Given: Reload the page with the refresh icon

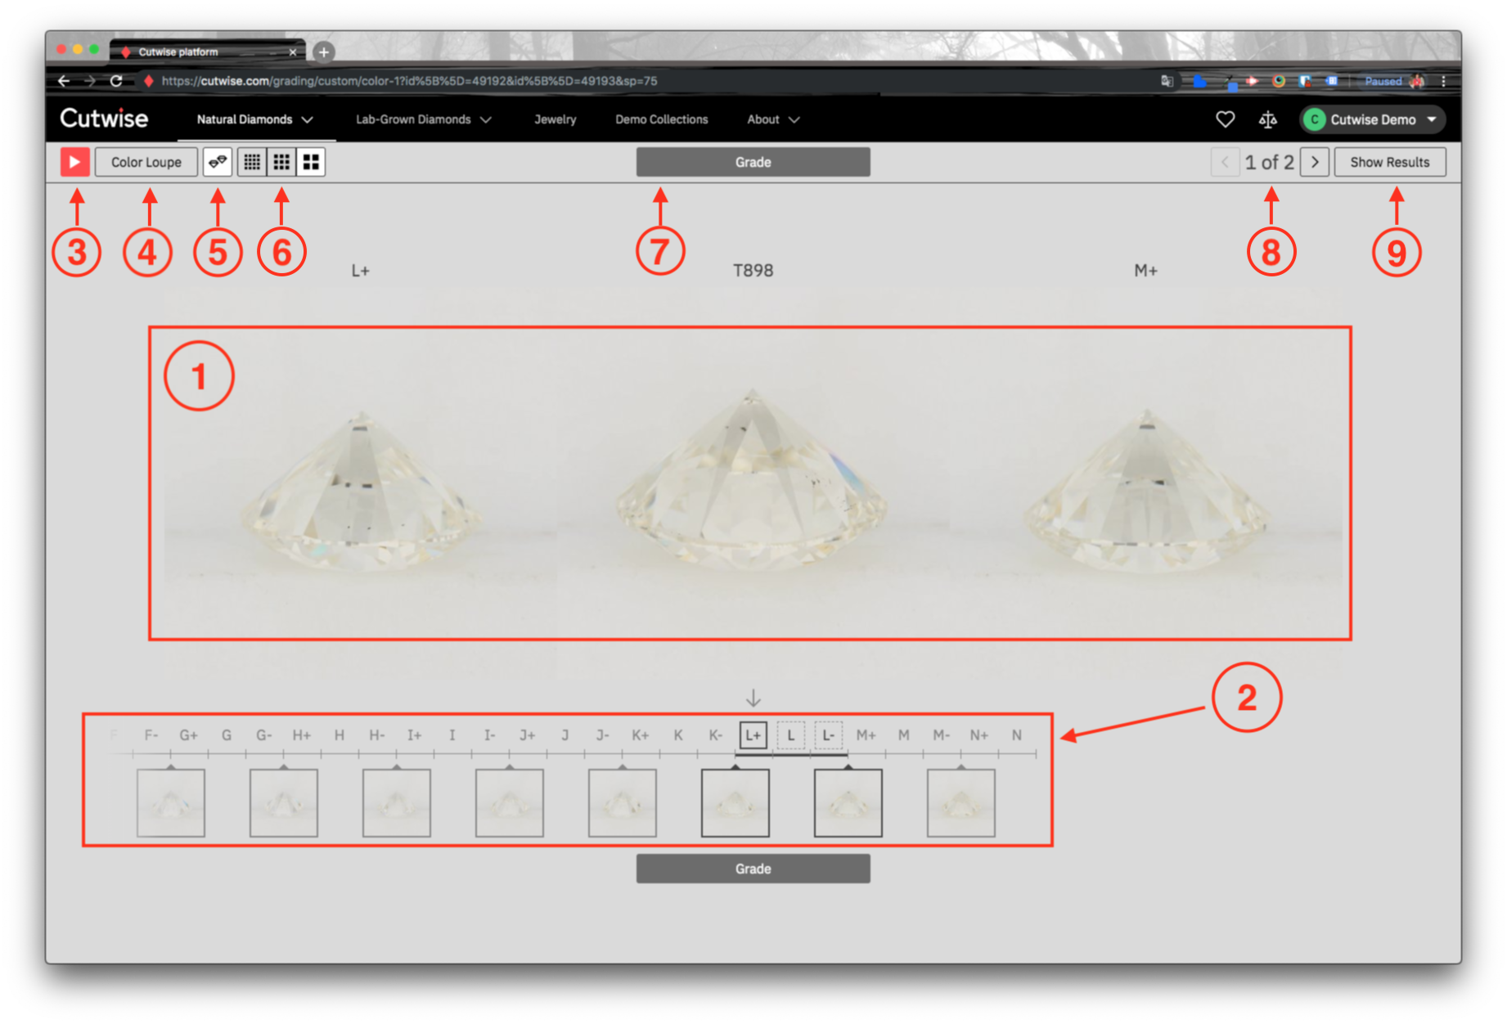Looking at the screenshot, I should pos(116,81).
